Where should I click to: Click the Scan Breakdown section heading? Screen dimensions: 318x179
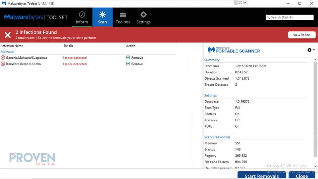(x=217, y=137)
